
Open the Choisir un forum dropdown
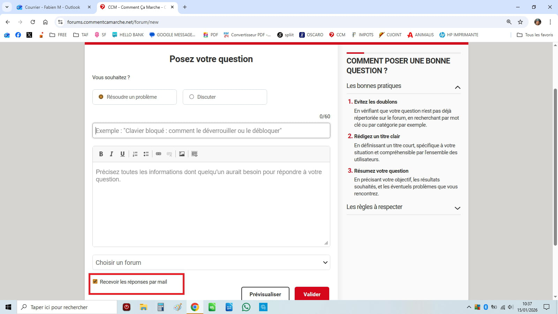pyautogui.click(x=211, y=262)
